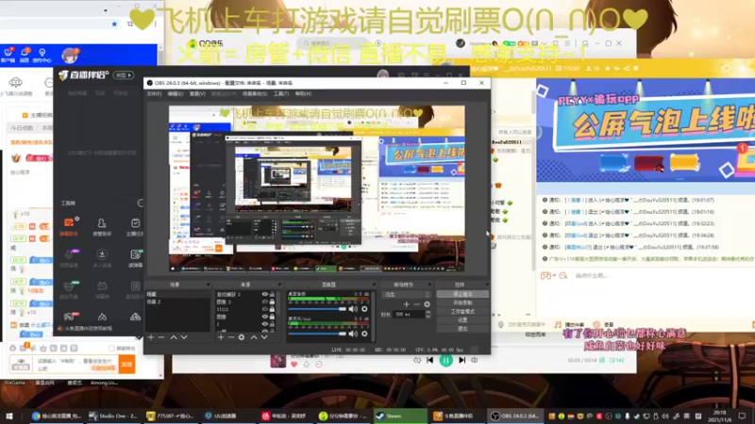Viewport: 755px width, 424px height.
Task: Toggle lock on the 11111 source
Action: 272,310
